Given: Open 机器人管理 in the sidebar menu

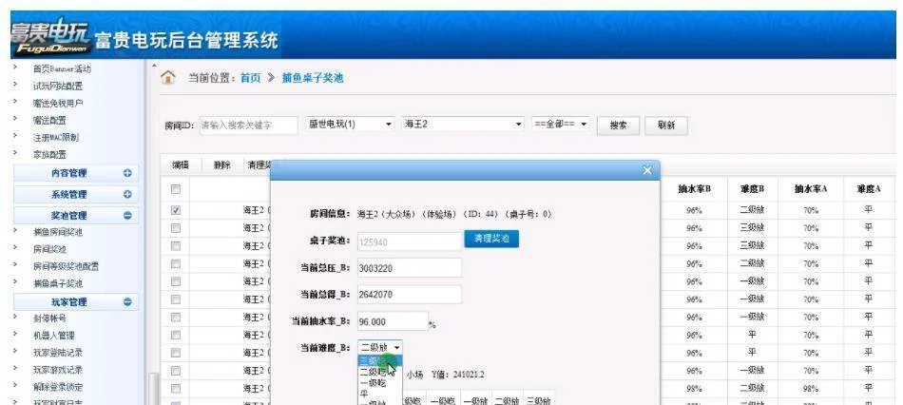Looking at the screenshot, I should [53, 335].
